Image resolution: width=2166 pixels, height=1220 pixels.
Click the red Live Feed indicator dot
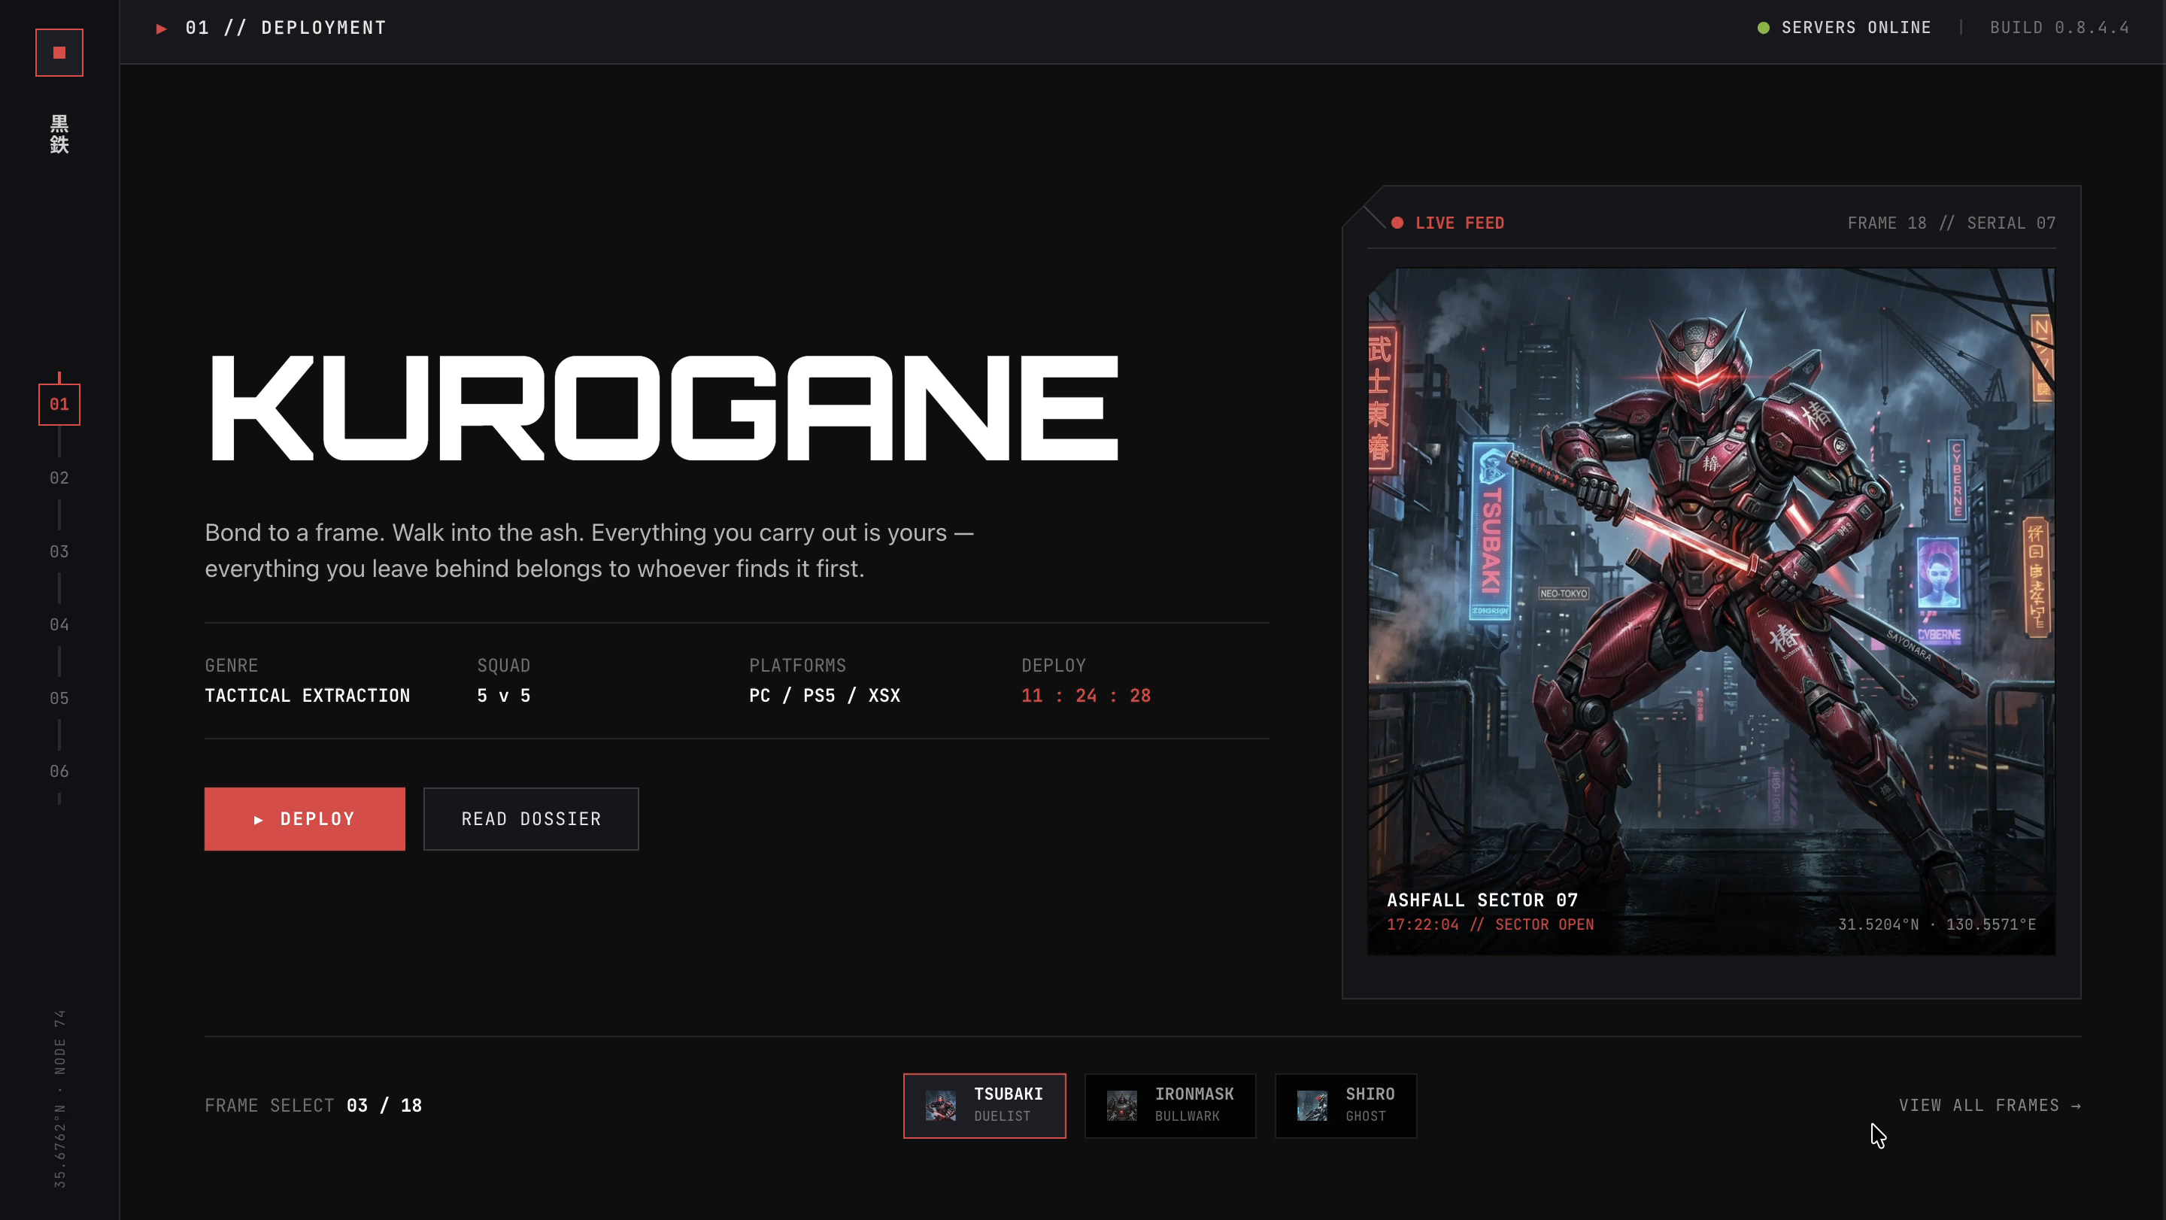(1397, 223)
